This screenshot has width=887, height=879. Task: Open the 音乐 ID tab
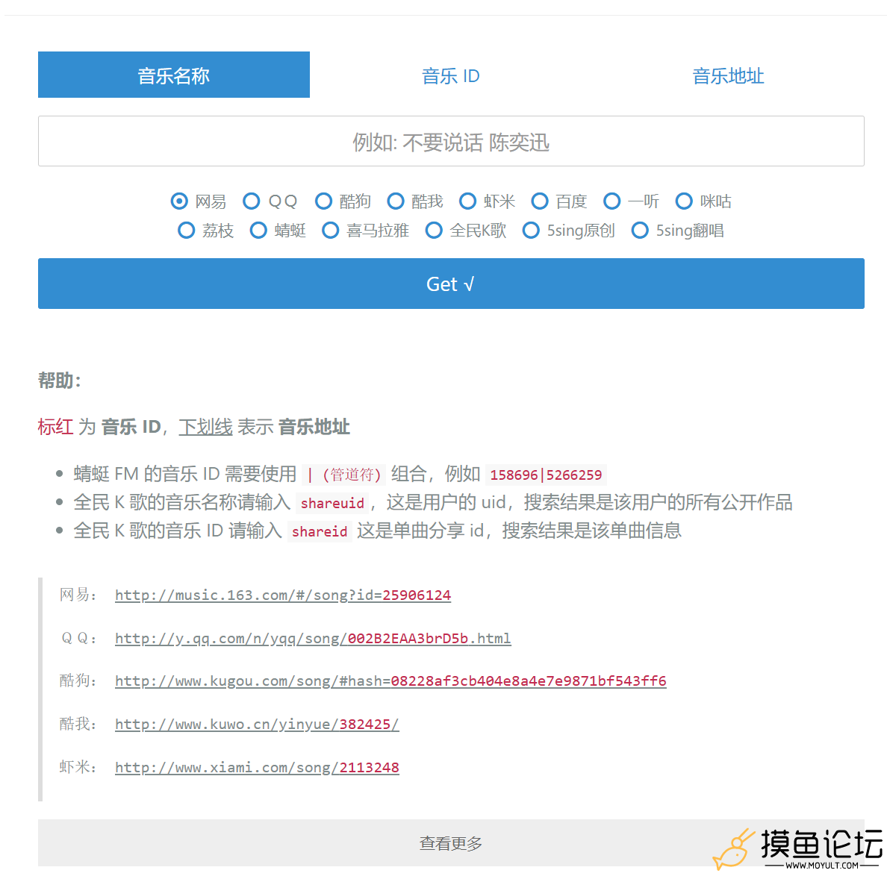451,76
